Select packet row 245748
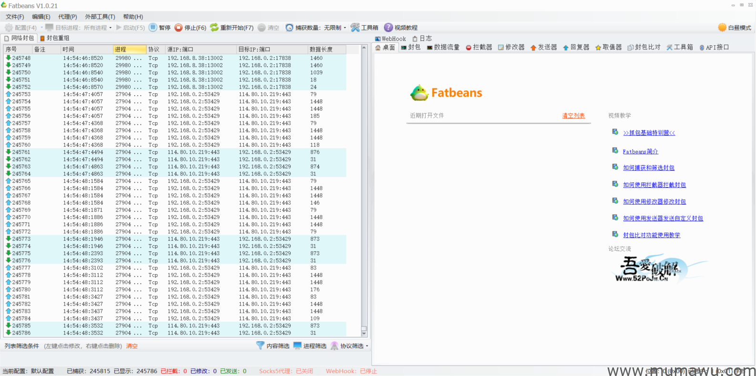756x376 pixels. click(x=175, y=58)
